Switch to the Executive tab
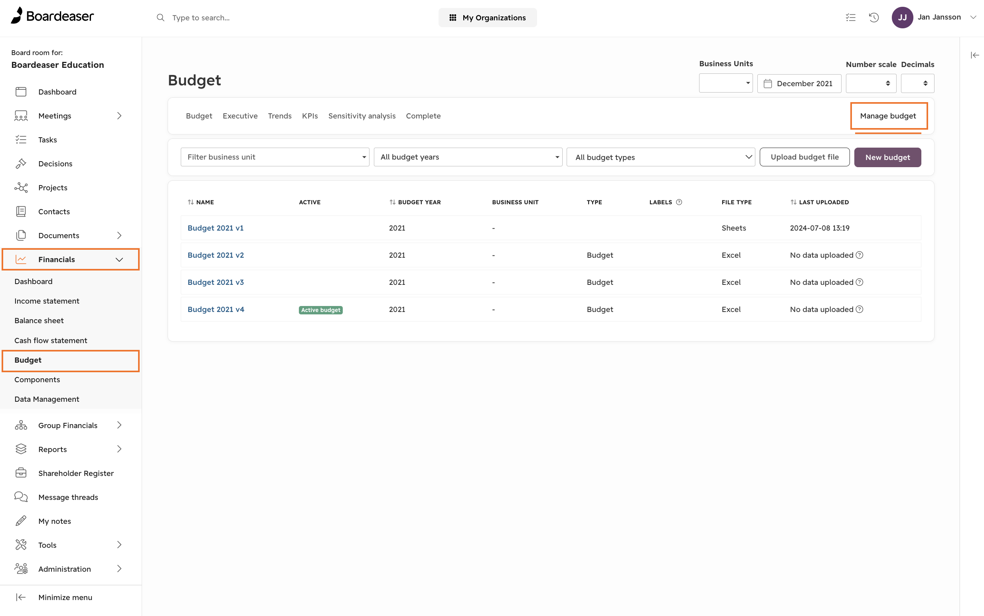Image resolution: width=984 pixels, height=616 pixels. [x=240, y=116]
